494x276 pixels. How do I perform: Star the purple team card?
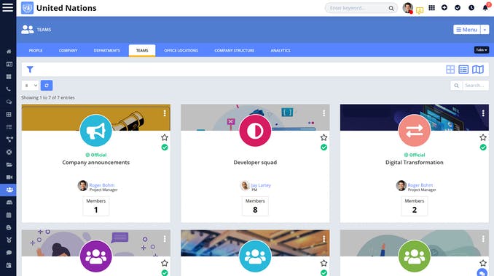[x=165, y=263]
